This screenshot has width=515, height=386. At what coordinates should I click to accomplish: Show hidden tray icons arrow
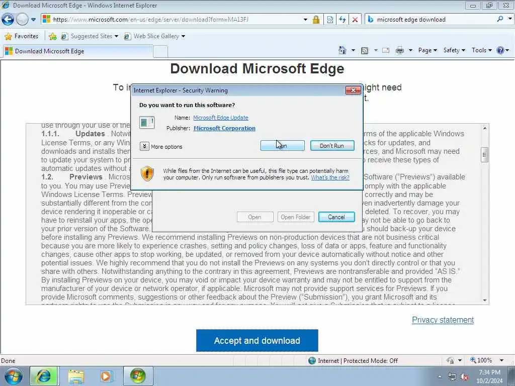[x=440, y=377]
